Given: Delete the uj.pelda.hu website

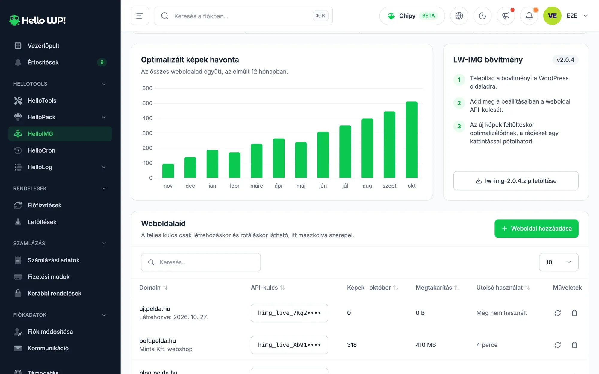Looking at the screenshot, I should (x=574, y=313).
